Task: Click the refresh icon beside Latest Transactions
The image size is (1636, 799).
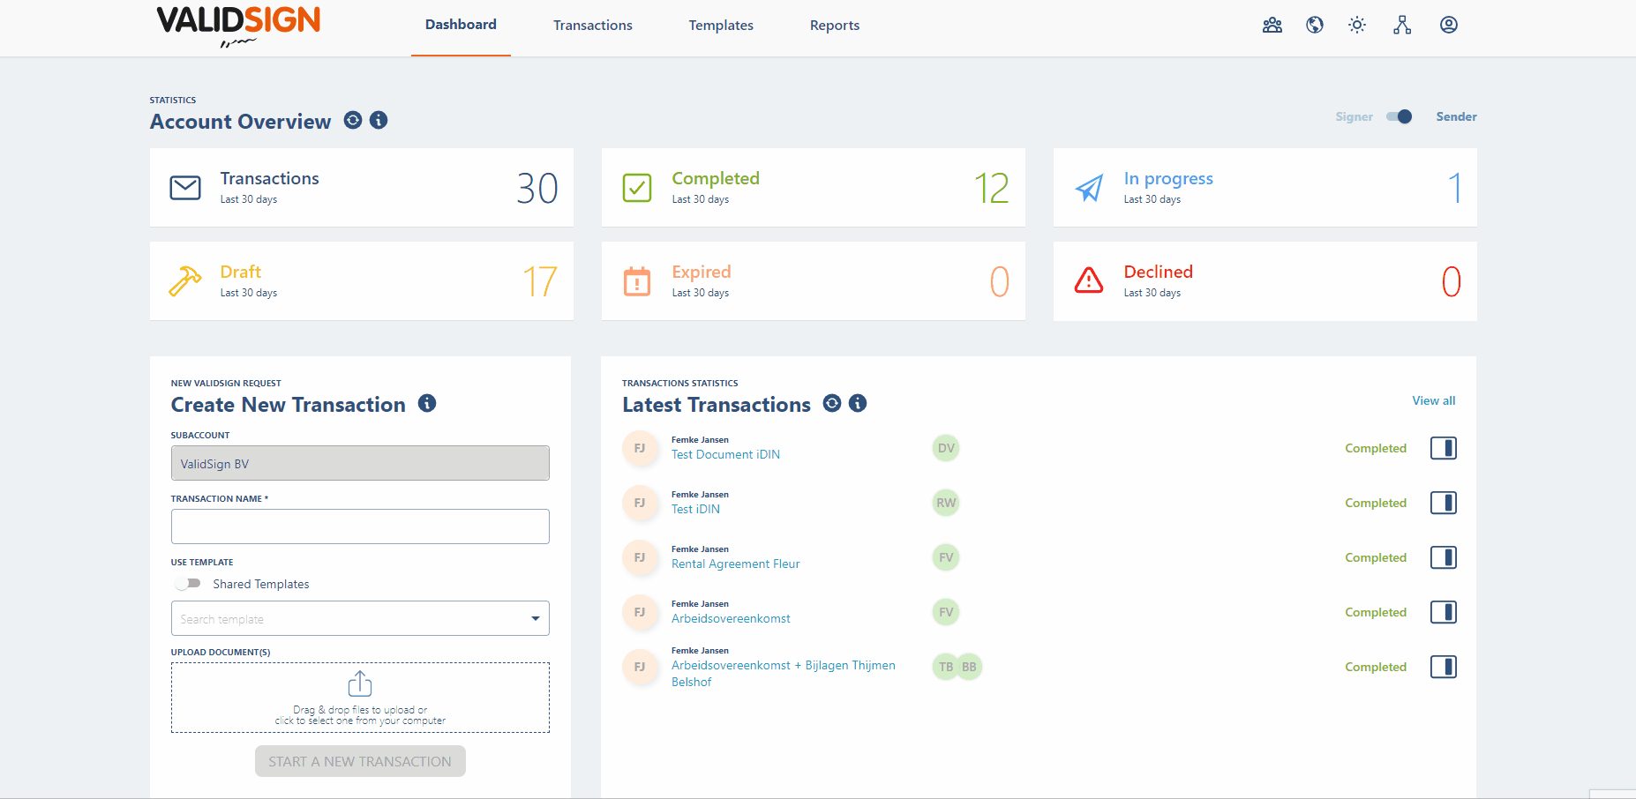Action: click(x=831, y=403)
